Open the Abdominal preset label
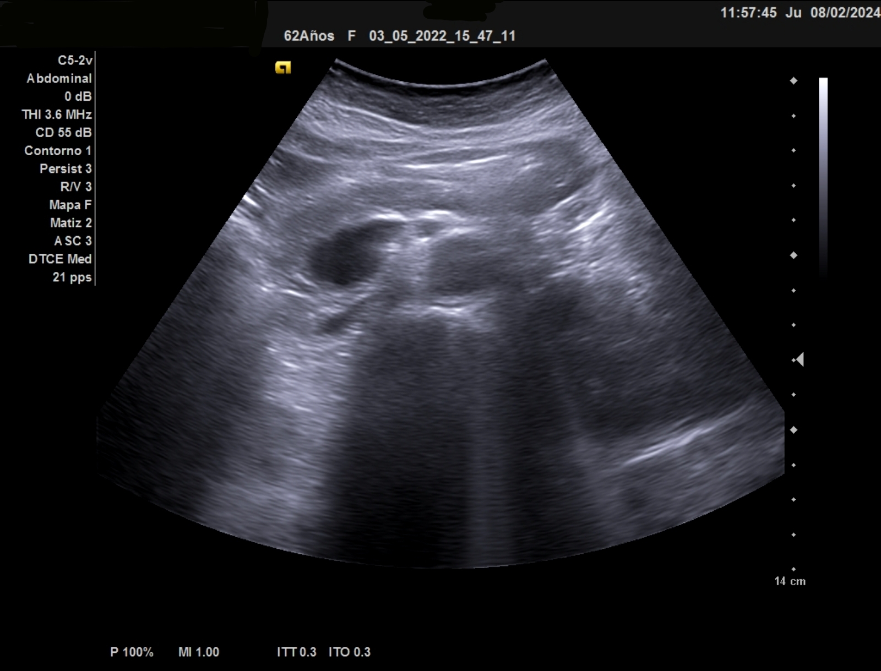This screenshot has width=881, height=671. click(x=59, y=79)
